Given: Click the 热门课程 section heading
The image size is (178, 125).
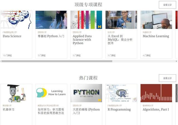Looking at the screenshot, I should 88,78.
